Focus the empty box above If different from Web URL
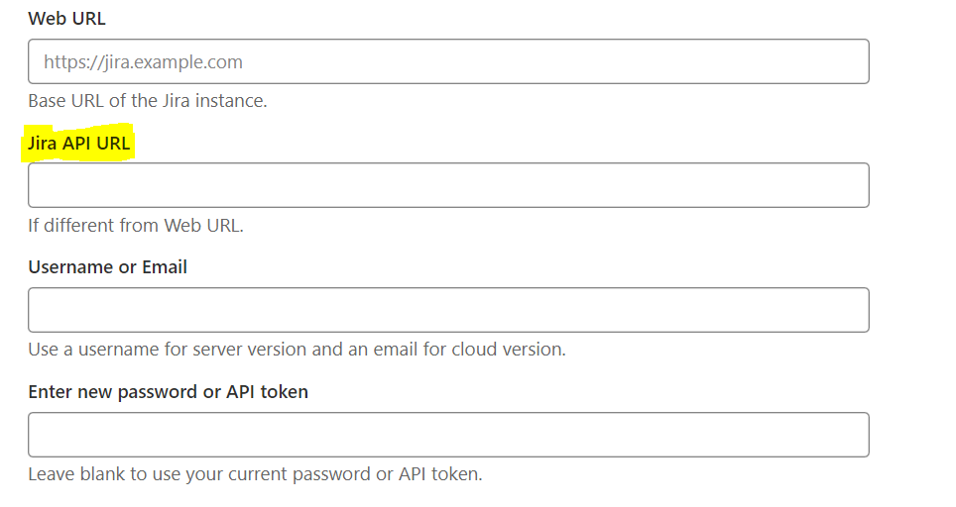The width and height of the screenshot is (956, 507). click(448, 185)
